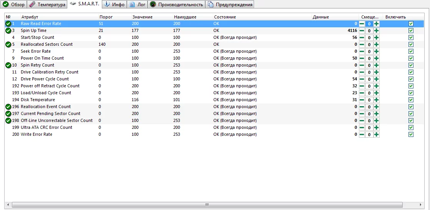Select the S.M.A.R.T. tab
This screenshot has width=430, height=210.
(85, 4)
